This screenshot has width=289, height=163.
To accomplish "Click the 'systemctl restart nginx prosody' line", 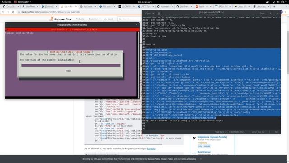I will (184, 120).
